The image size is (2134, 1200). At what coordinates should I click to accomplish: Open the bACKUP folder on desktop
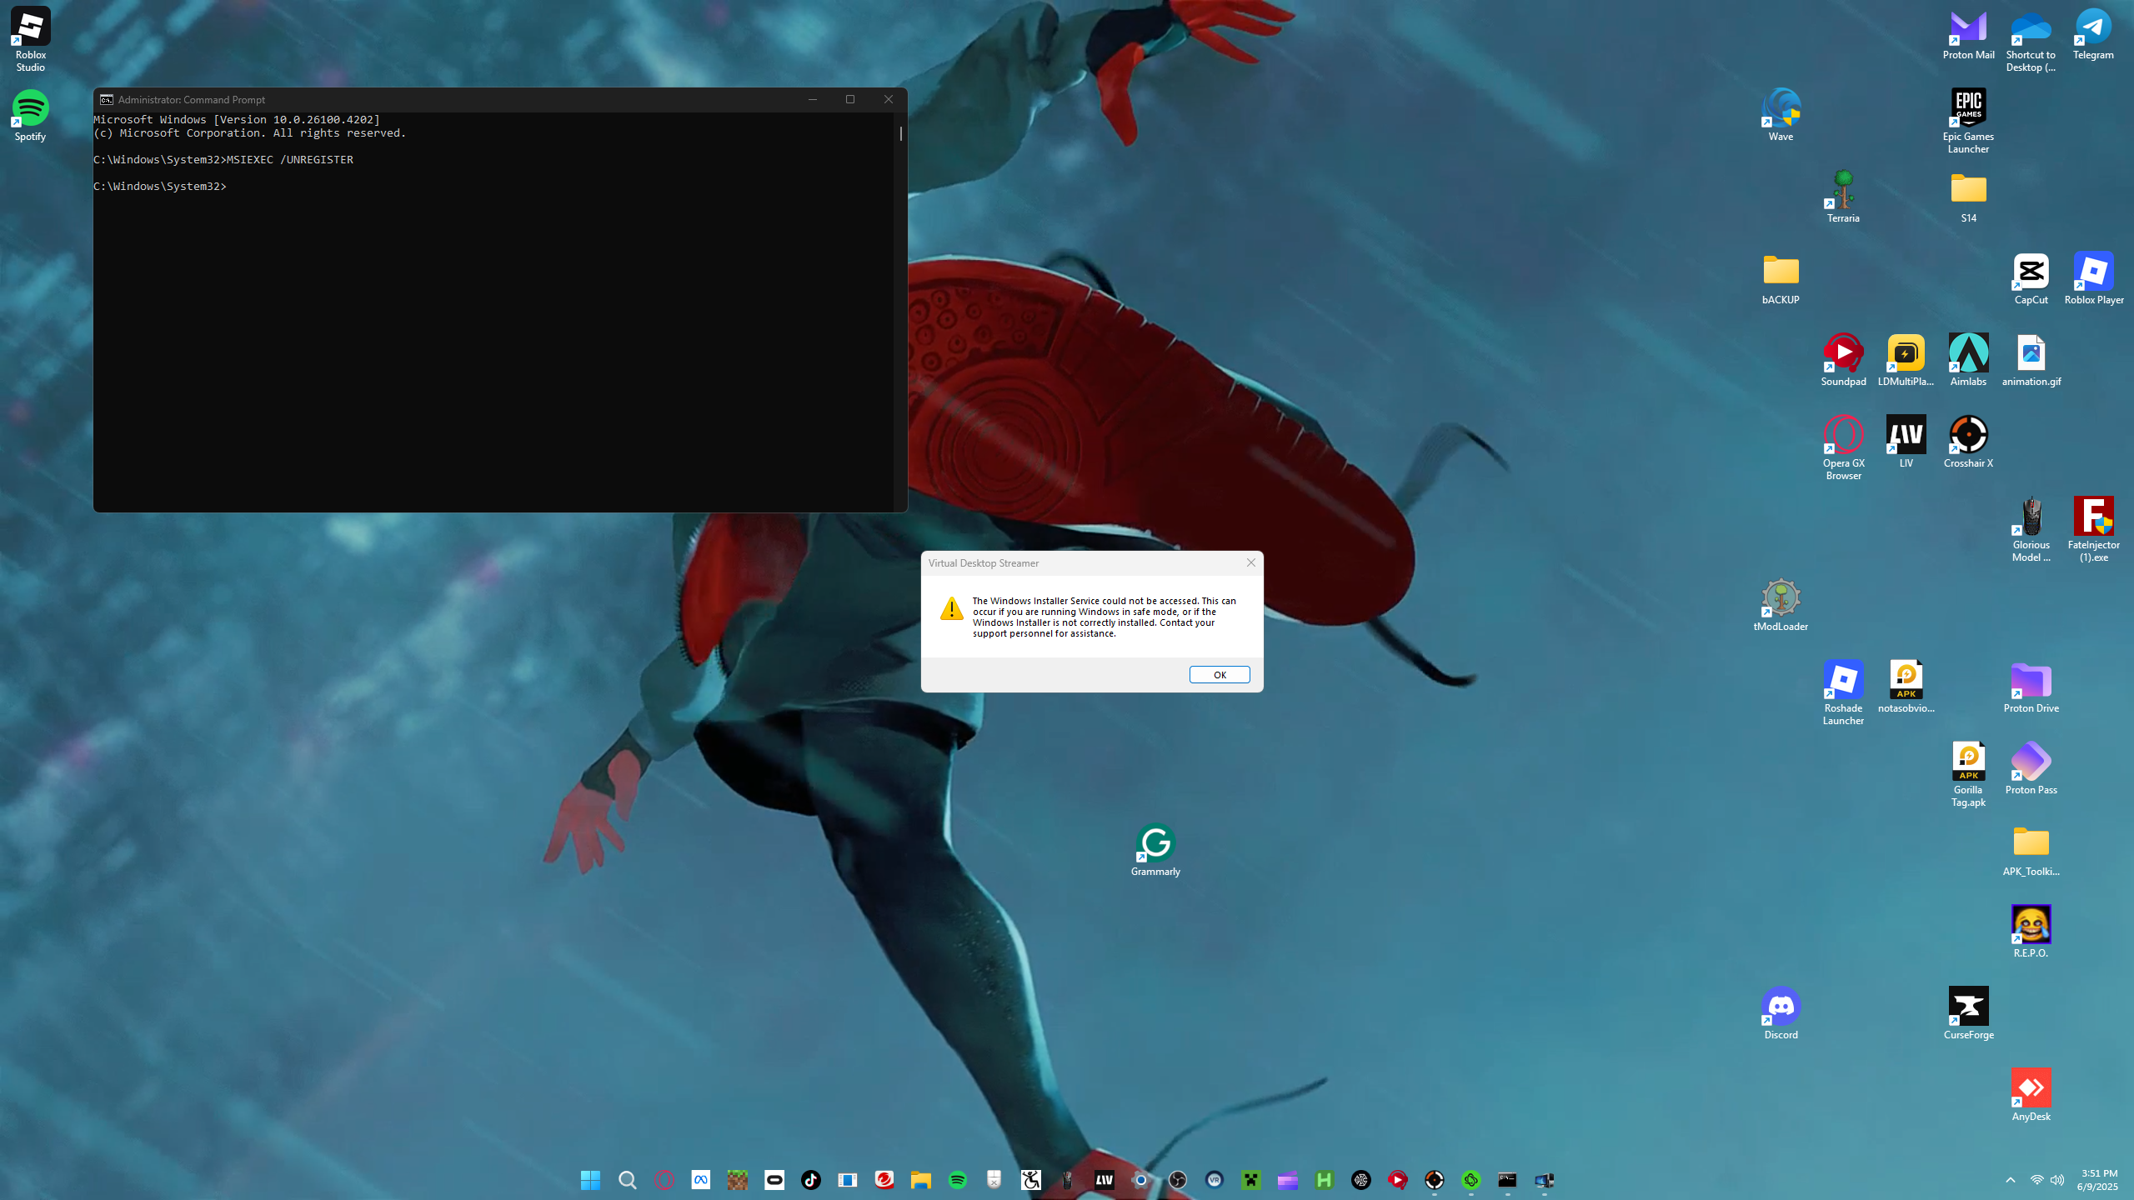(x=1781, y=272)
